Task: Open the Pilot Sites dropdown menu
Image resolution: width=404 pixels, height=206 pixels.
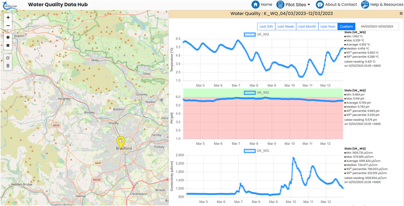Action: click(x=297, y=5)
